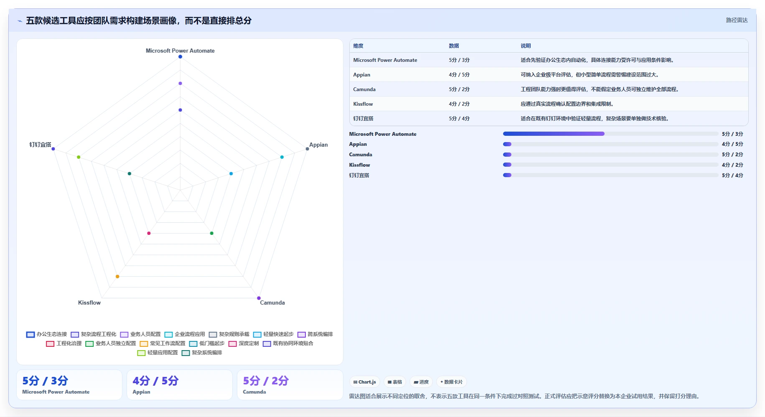Click the pink data point in the radar chart
The width and height of the screenshot is (765, 417).
pos(149,233)
